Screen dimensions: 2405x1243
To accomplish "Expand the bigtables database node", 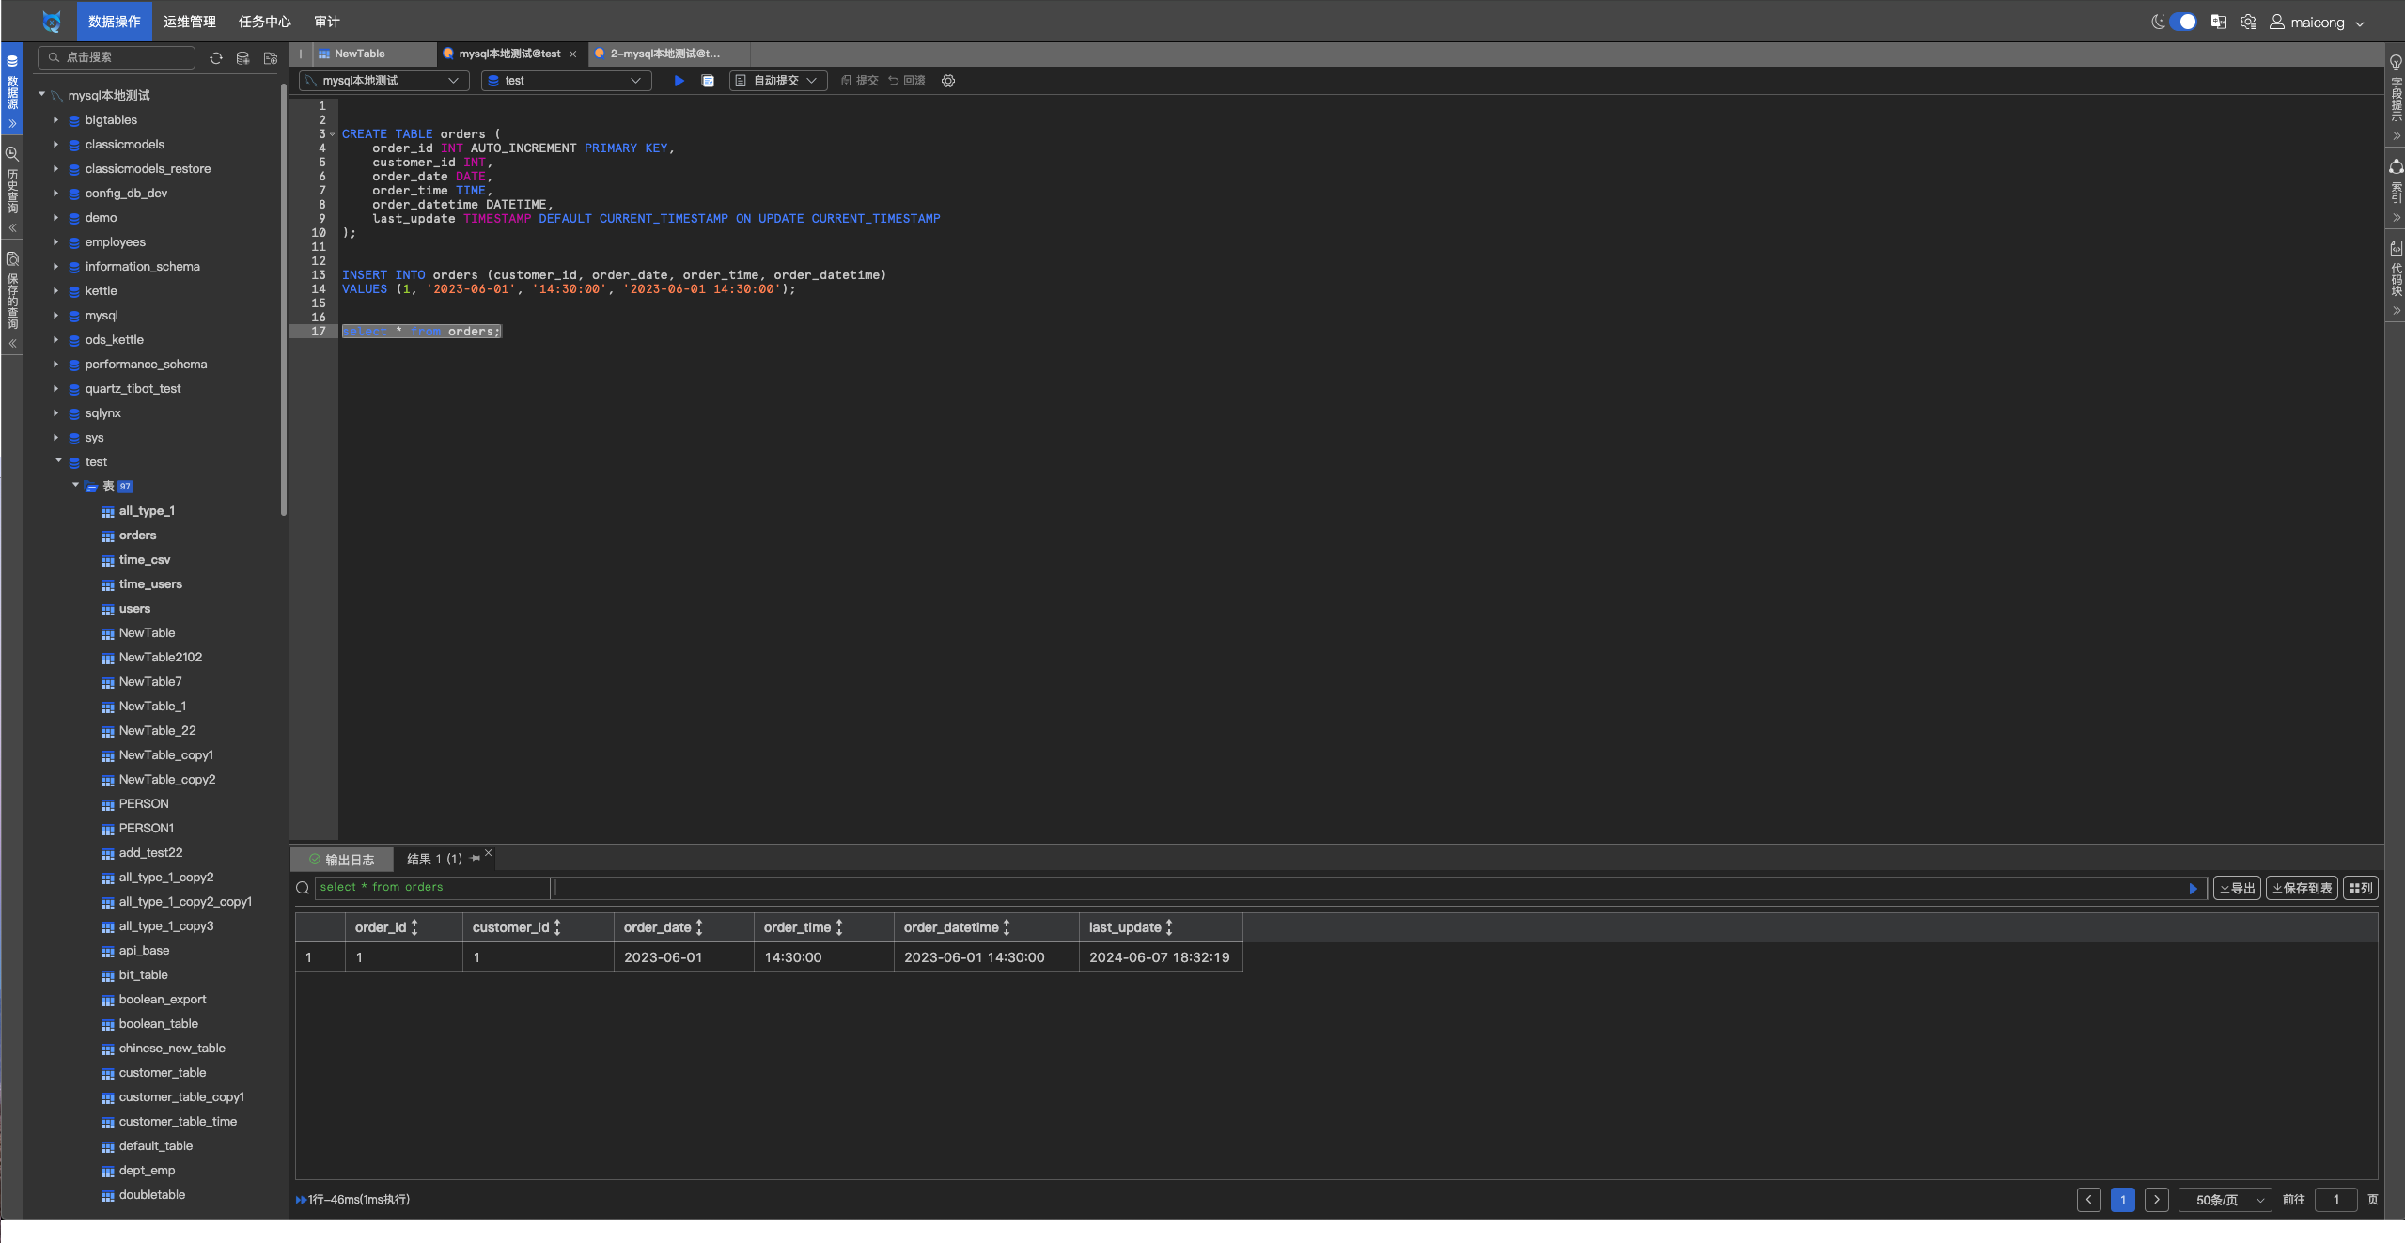I will (56, 120).
